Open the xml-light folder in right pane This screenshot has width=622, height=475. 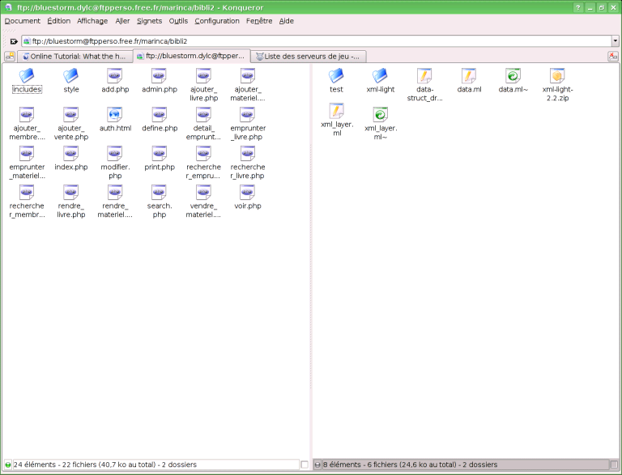click(380, 76)
